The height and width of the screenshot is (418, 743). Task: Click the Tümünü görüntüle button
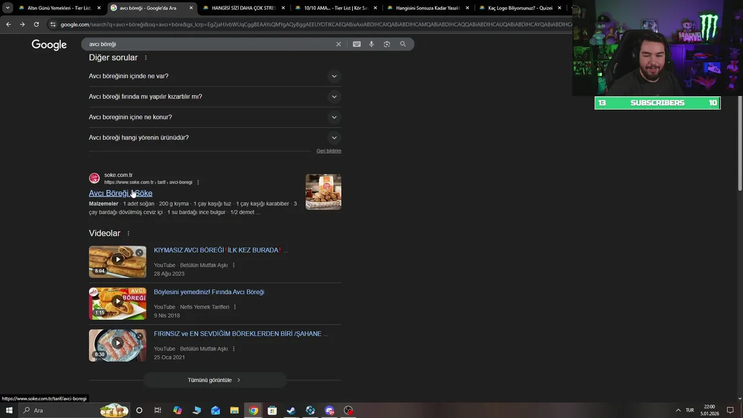coord(215,380)
